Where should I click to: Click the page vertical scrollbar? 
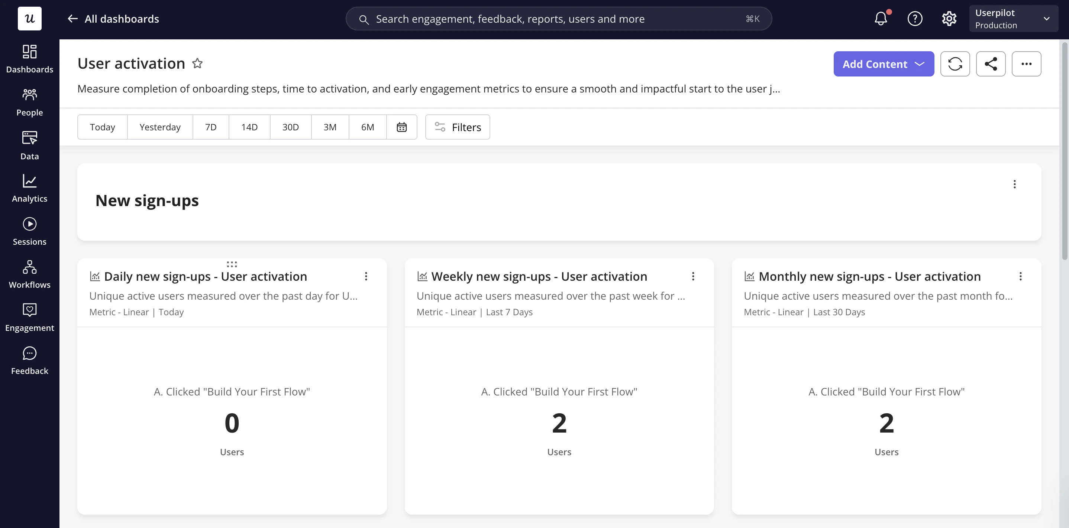1065,150
